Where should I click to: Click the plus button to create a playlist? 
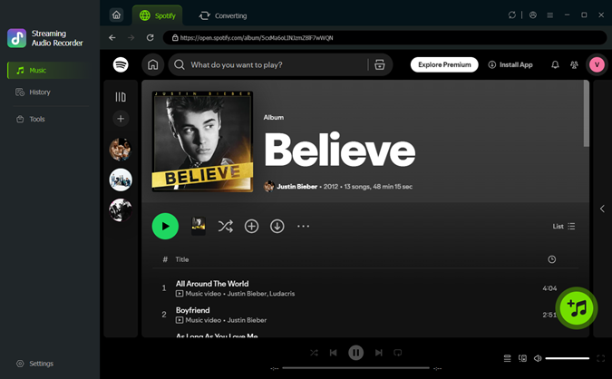pos(121,119)
